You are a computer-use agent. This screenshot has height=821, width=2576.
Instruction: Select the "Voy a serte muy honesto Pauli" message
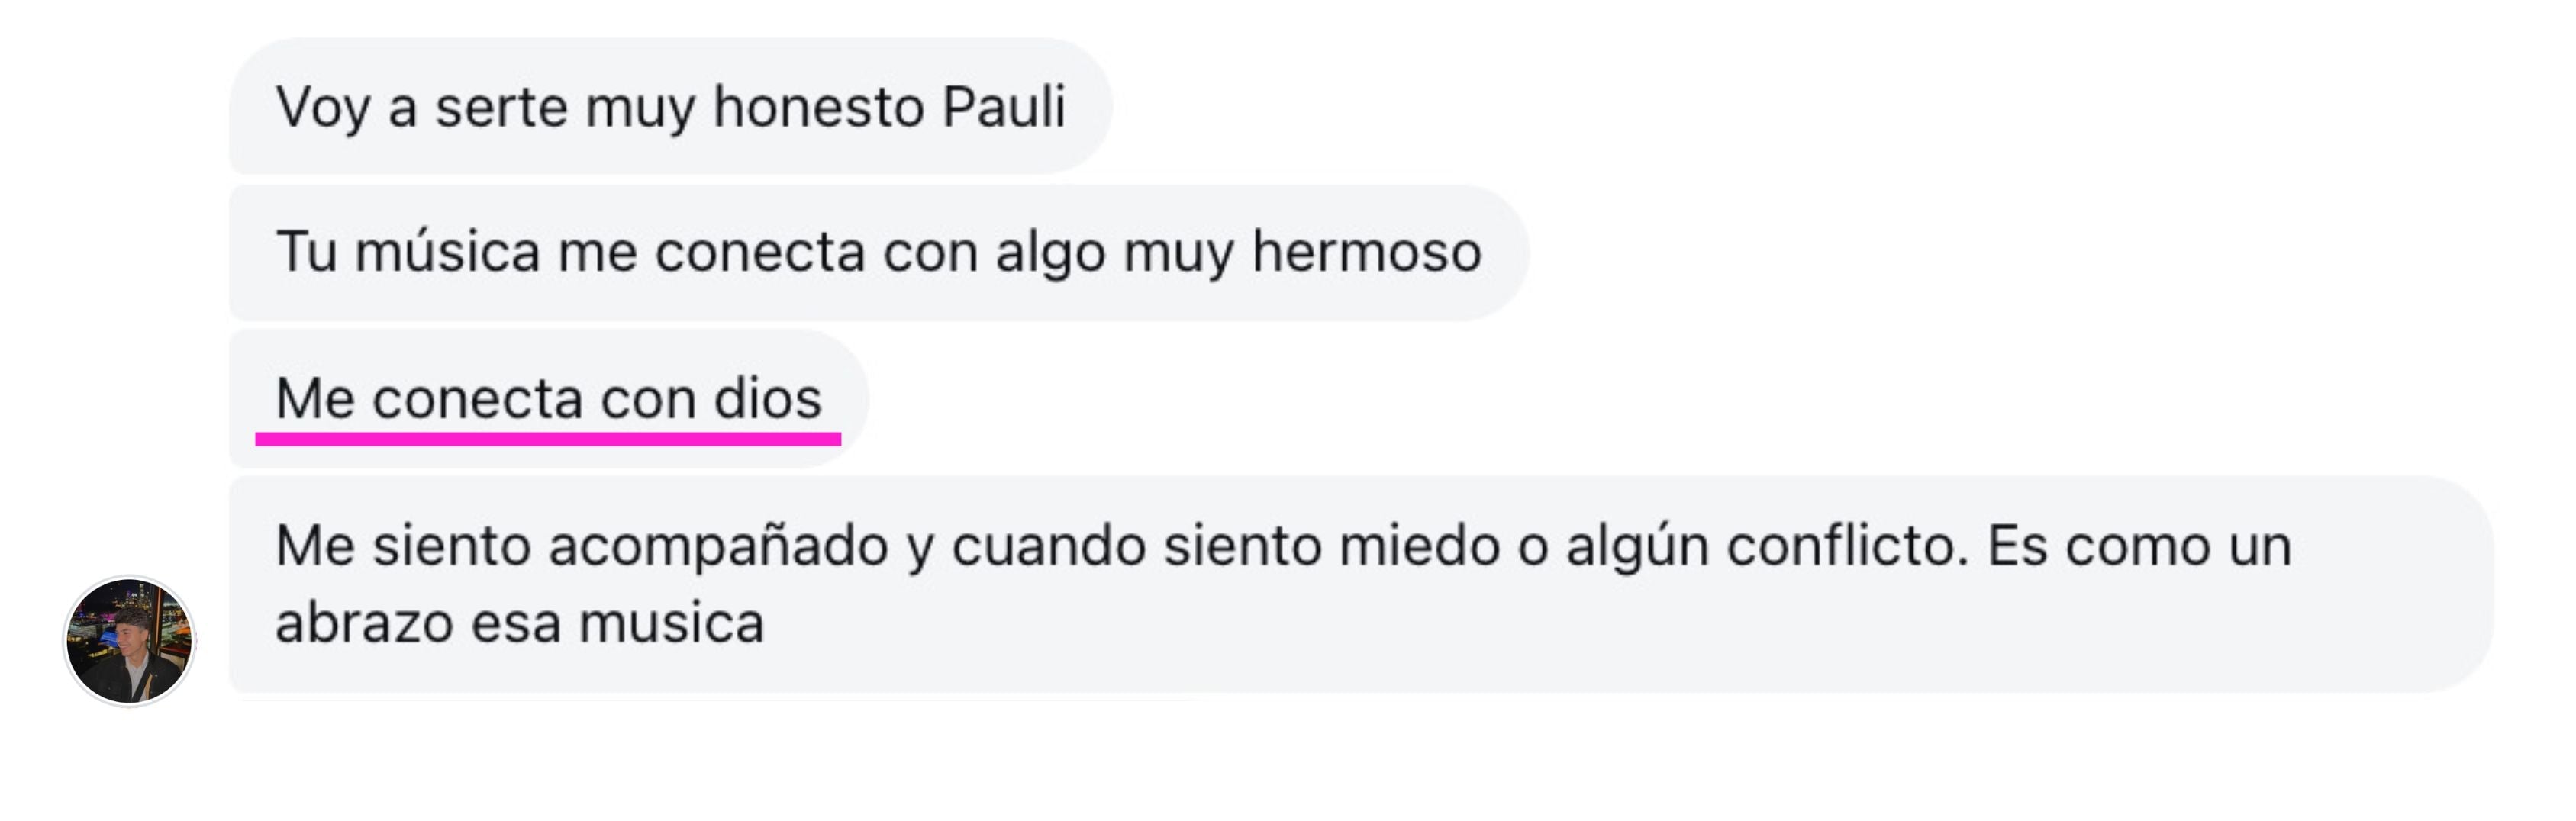click(x=671, y=106)
